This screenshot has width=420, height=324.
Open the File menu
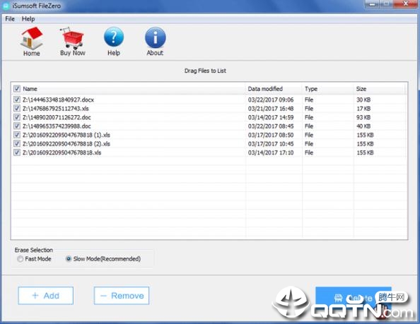tap(10, 19)
